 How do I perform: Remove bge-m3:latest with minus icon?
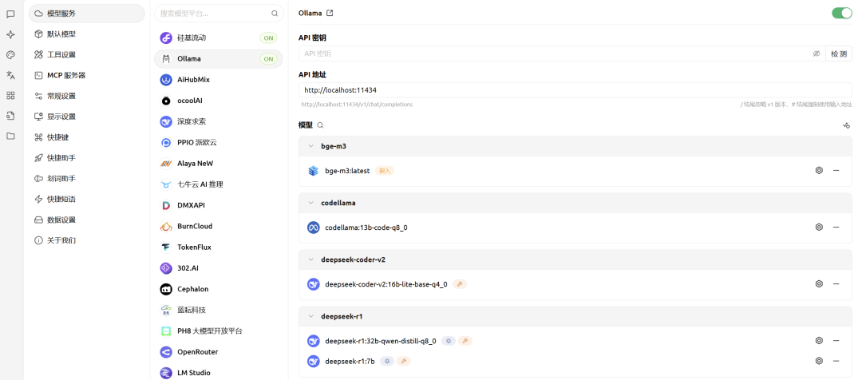(x=836, y=171)
